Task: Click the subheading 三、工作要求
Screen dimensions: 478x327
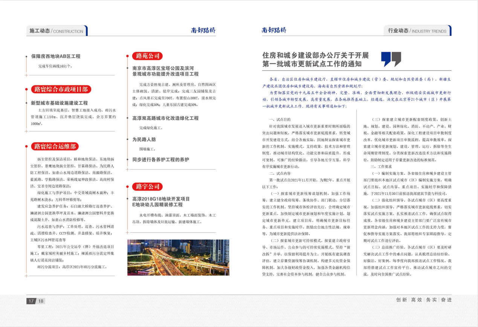Action: pyautogui.click(x=381, y=167)
